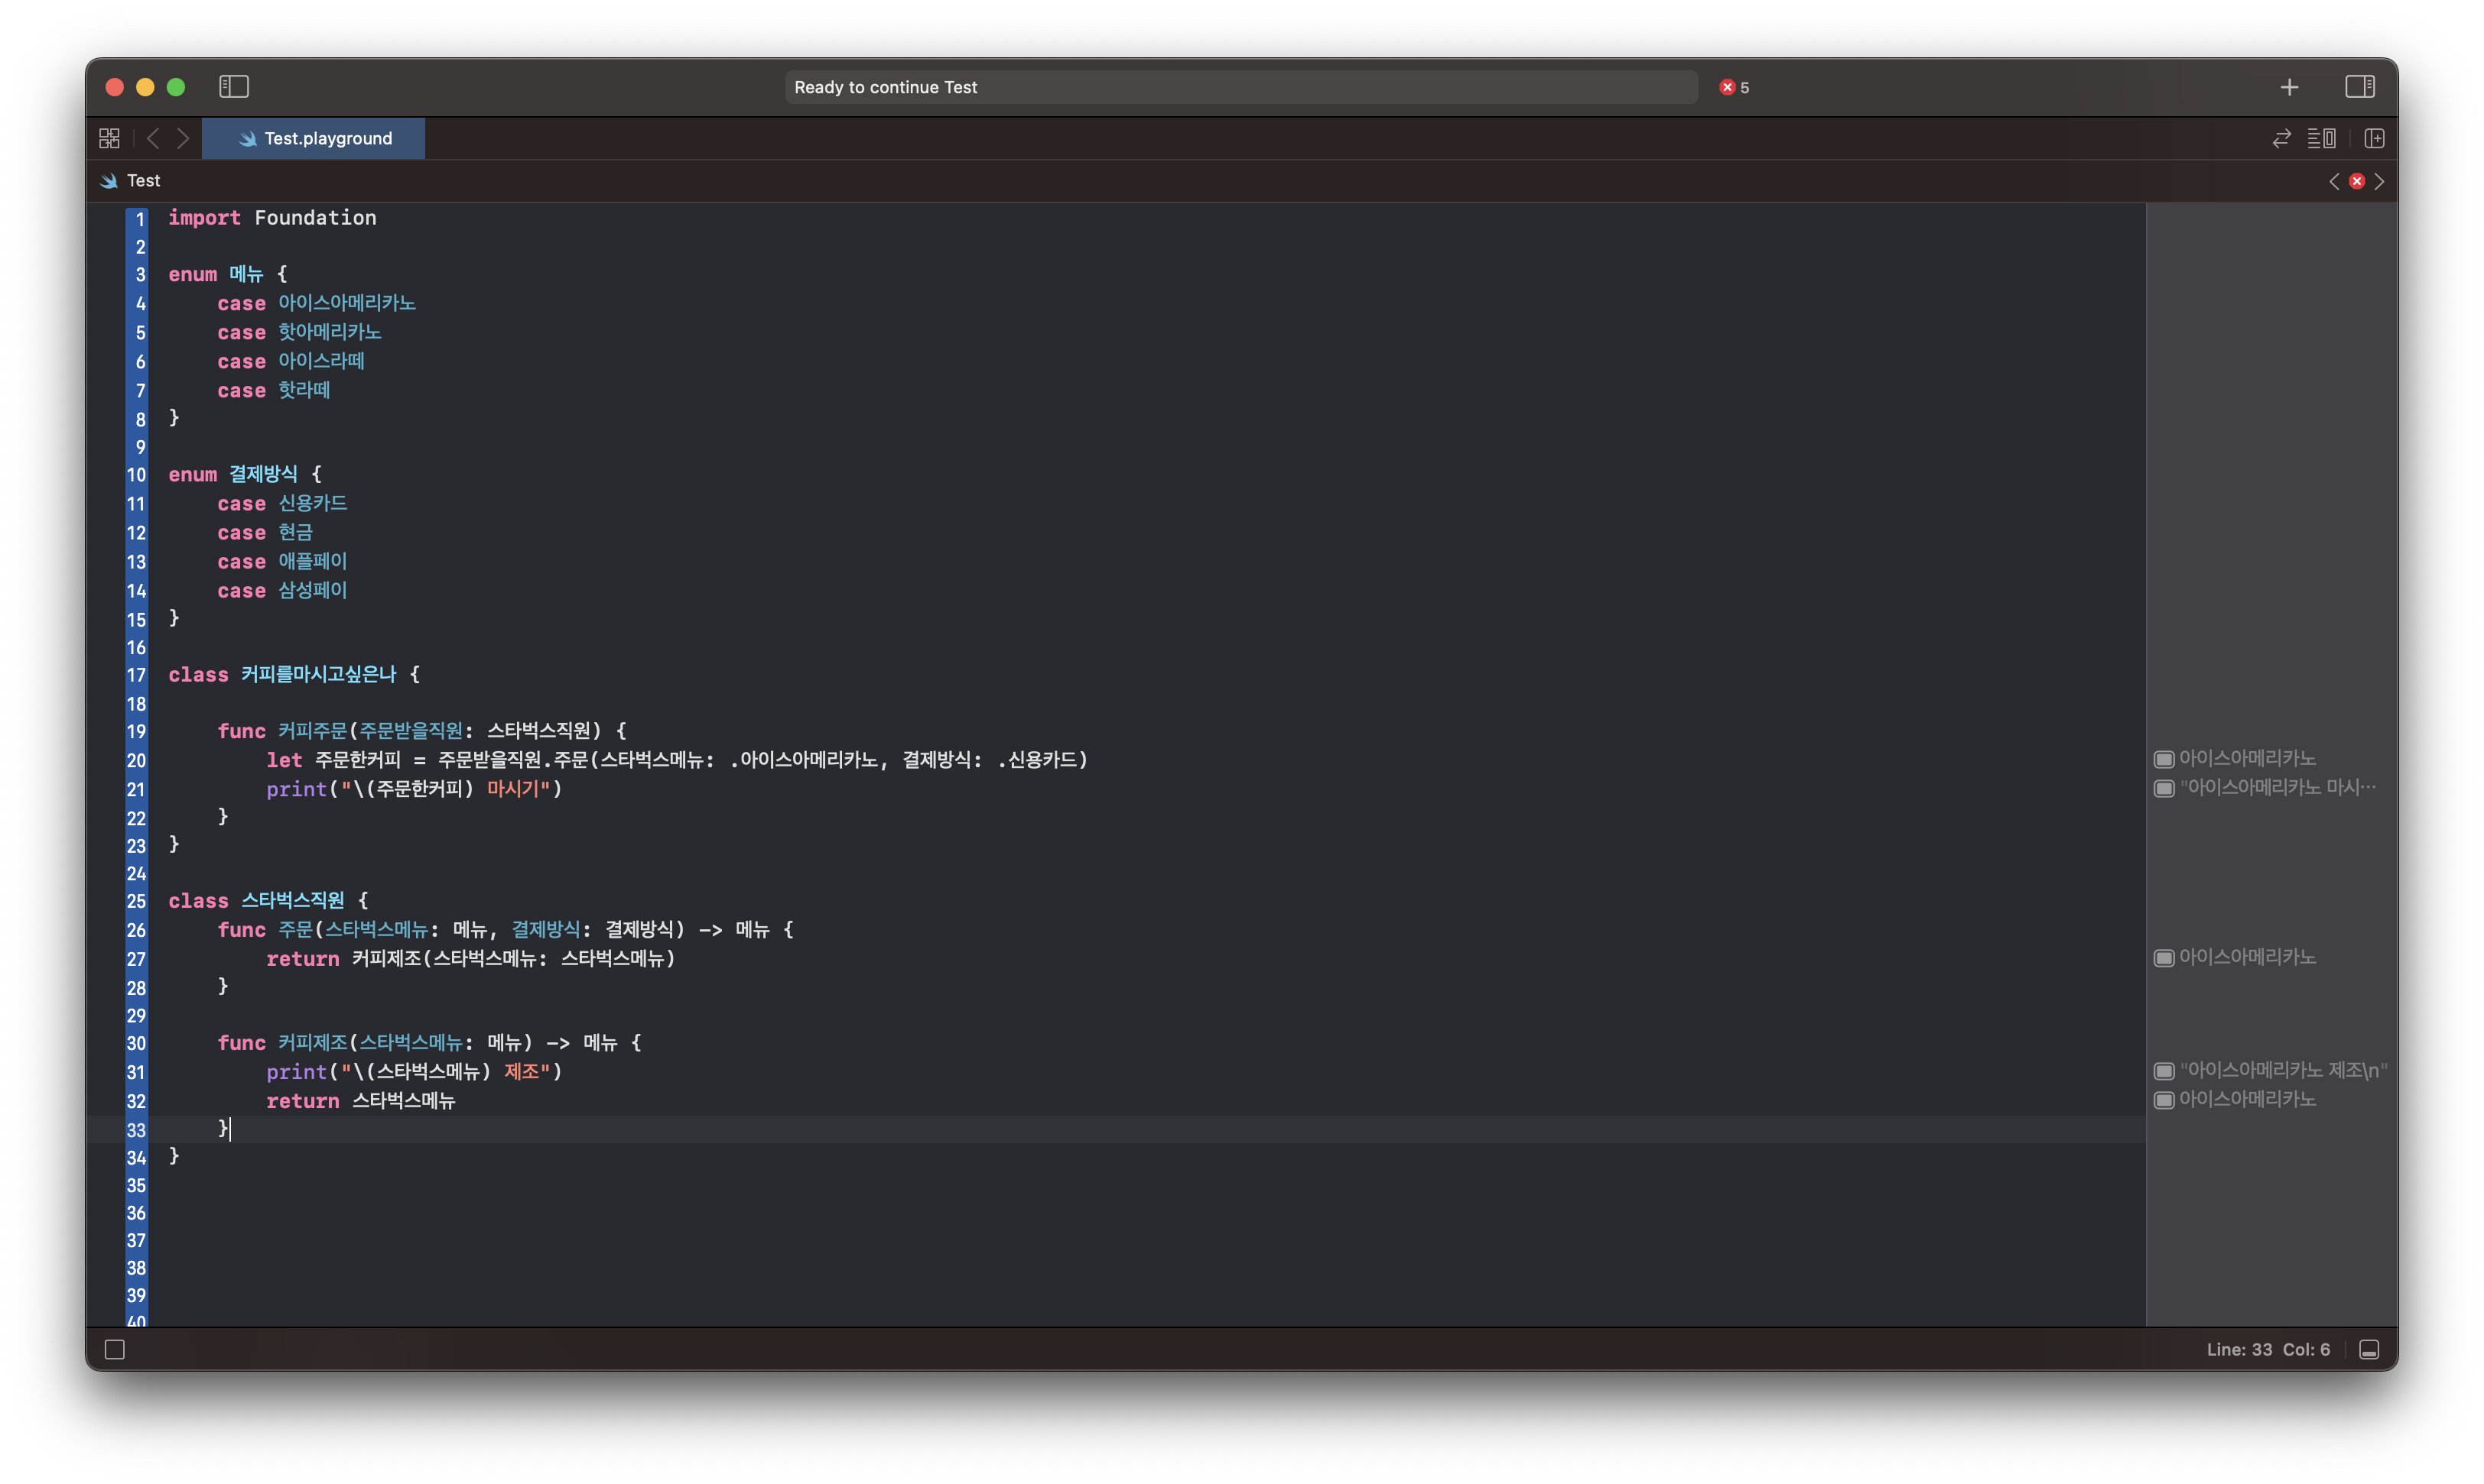2484x1484 pixels.
Task: Go forward with the right chevron
Action: (x=182, y=138)
